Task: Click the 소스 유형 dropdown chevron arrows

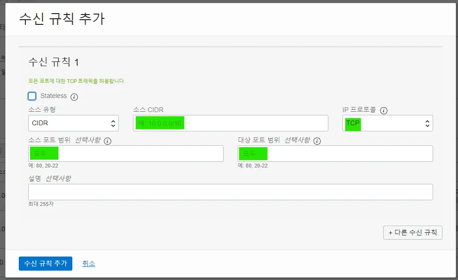Action: (113, 123)
